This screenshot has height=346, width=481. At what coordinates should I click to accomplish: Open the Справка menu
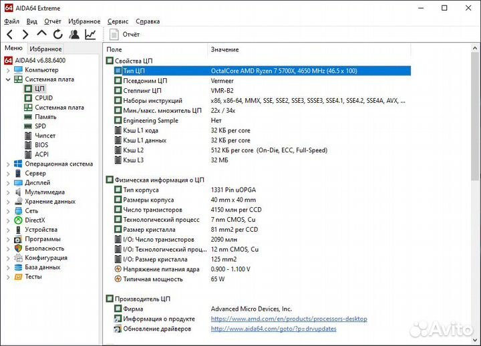click(148, 21)
